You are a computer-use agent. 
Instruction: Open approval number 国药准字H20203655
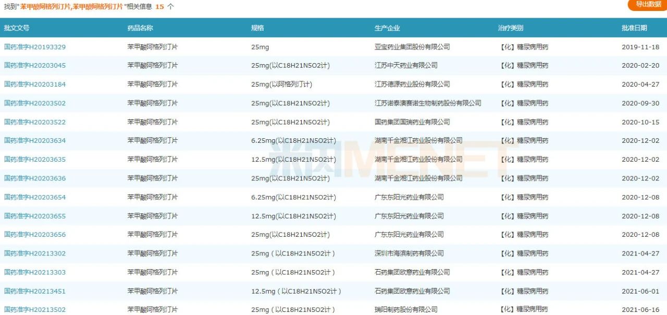pos(35,216)
